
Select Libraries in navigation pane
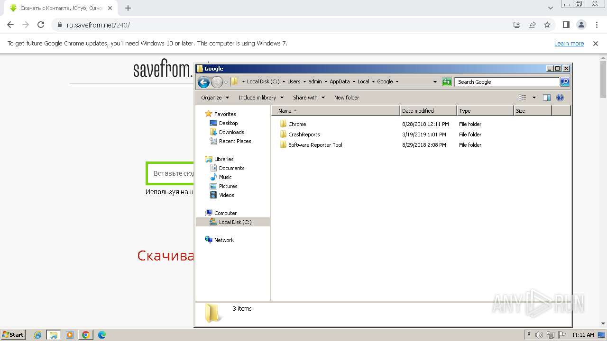[223, 159]
